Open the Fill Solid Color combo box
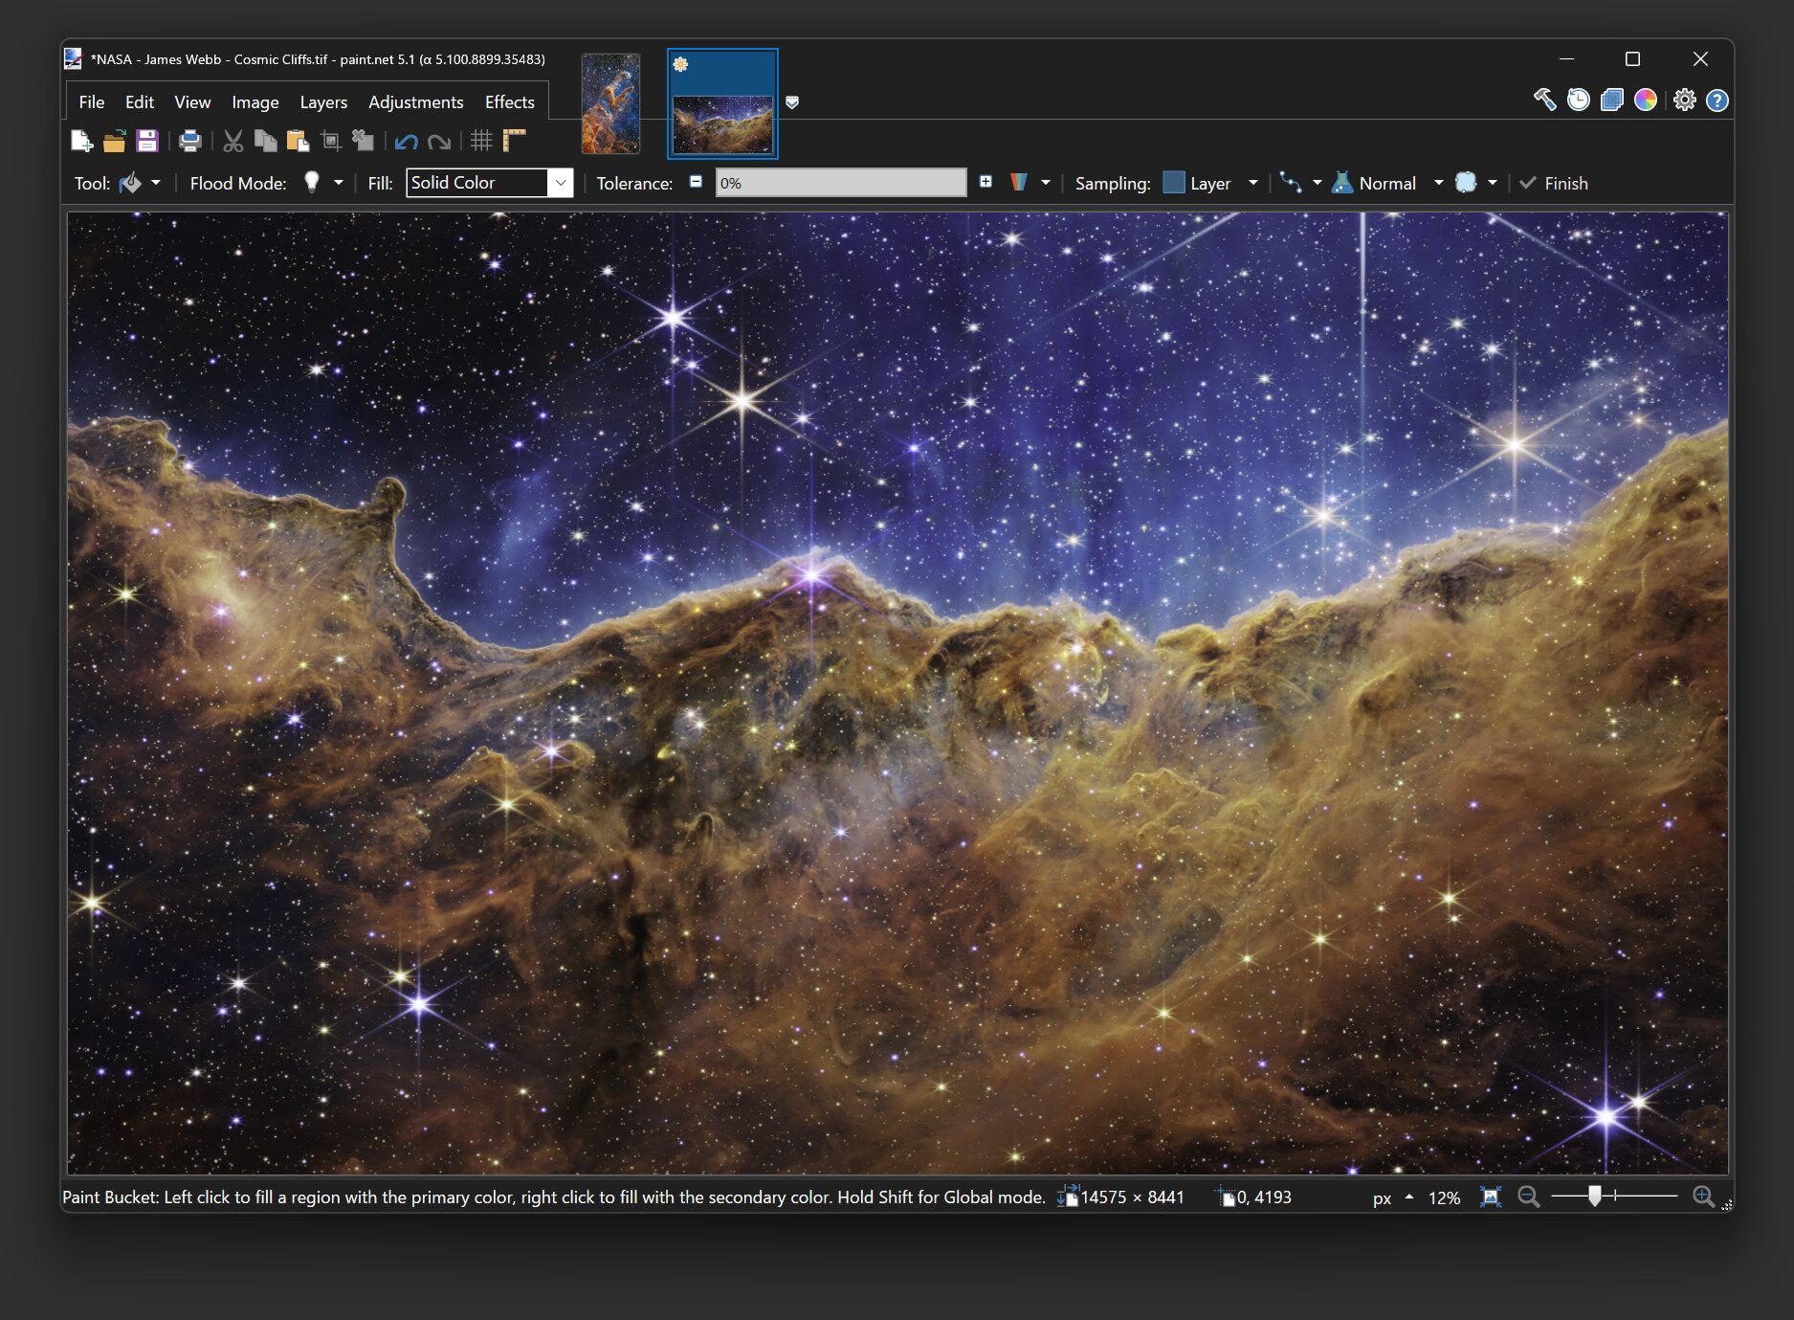Image resolution: width=1794 pixels, height=1320 pixels. click(490, 183)
